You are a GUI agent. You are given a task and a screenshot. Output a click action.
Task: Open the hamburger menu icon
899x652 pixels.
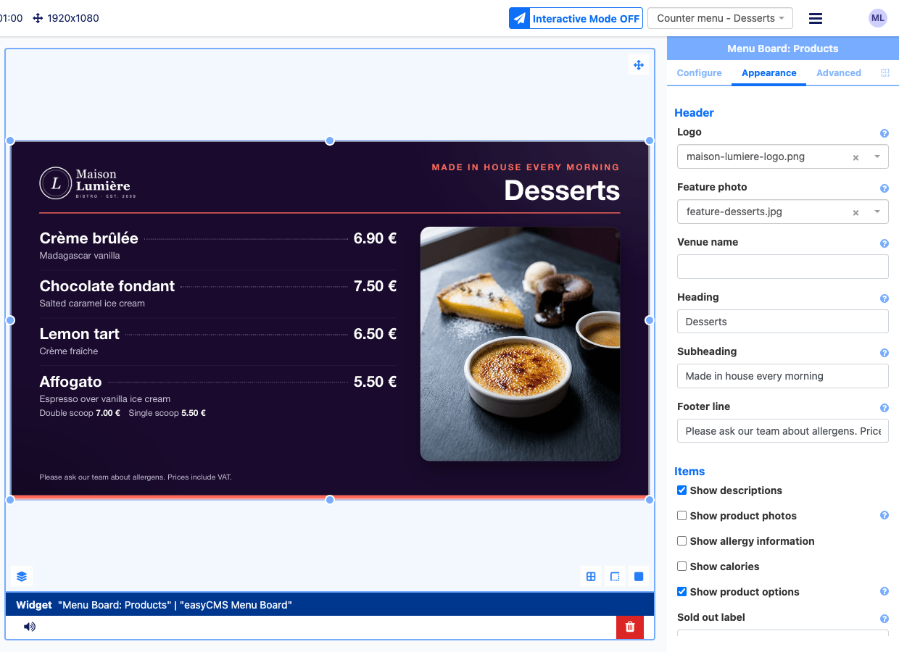pyautogui.click(x=816, y=18)
